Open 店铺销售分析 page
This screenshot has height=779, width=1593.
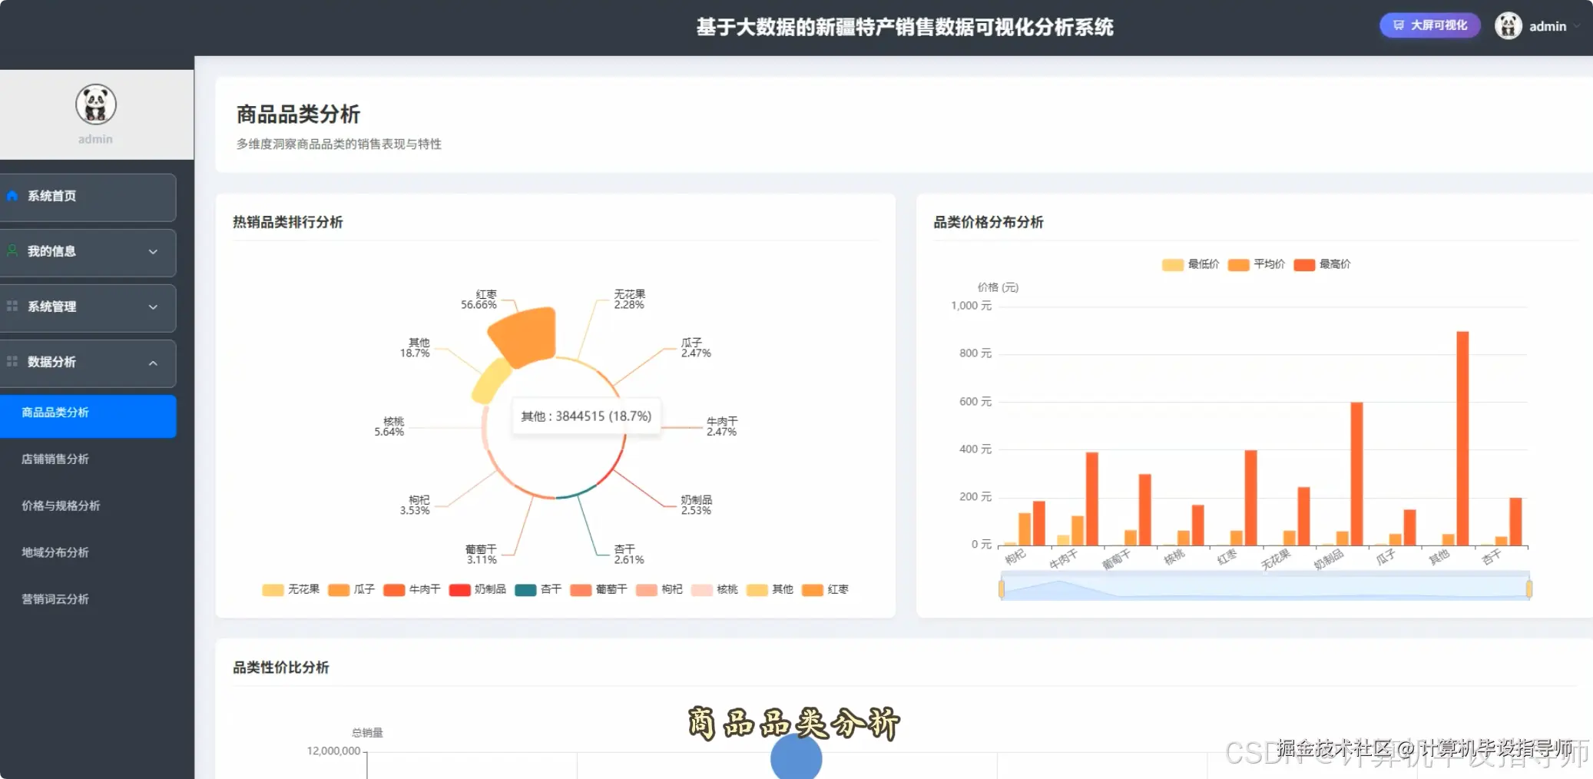tap(55, 459)
